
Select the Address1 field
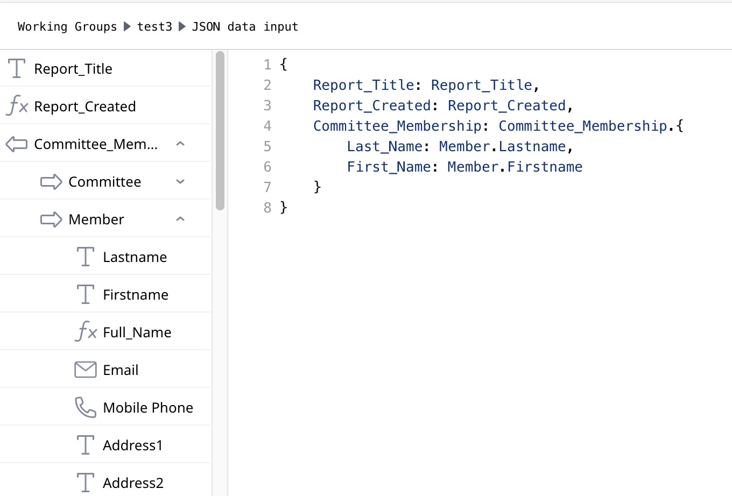tap(132, 445)
